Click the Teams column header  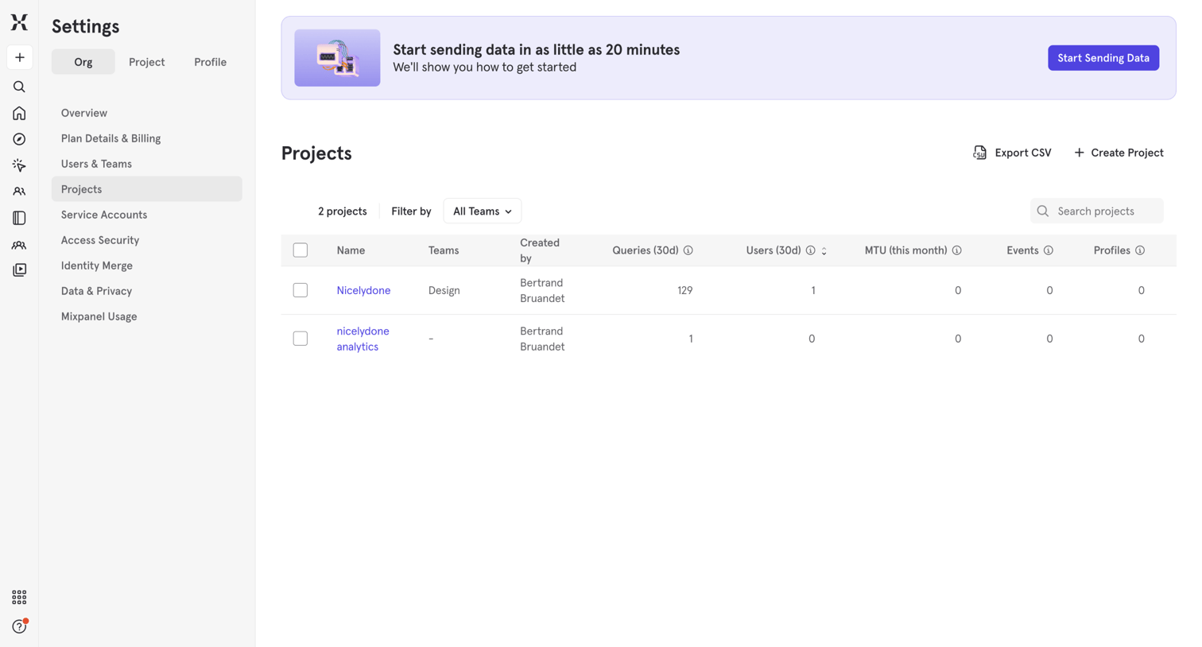tap(444, 250)
